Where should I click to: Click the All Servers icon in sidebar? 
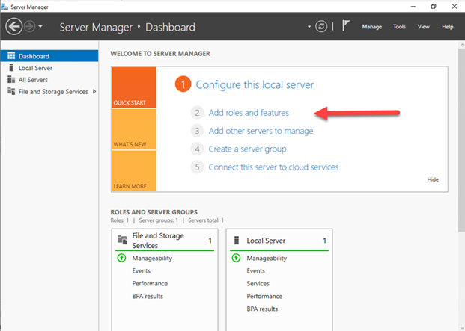pos(11,79)
